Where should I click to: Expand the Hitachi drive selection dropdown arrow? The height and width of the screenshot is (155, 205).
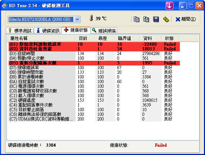point(77,19)
